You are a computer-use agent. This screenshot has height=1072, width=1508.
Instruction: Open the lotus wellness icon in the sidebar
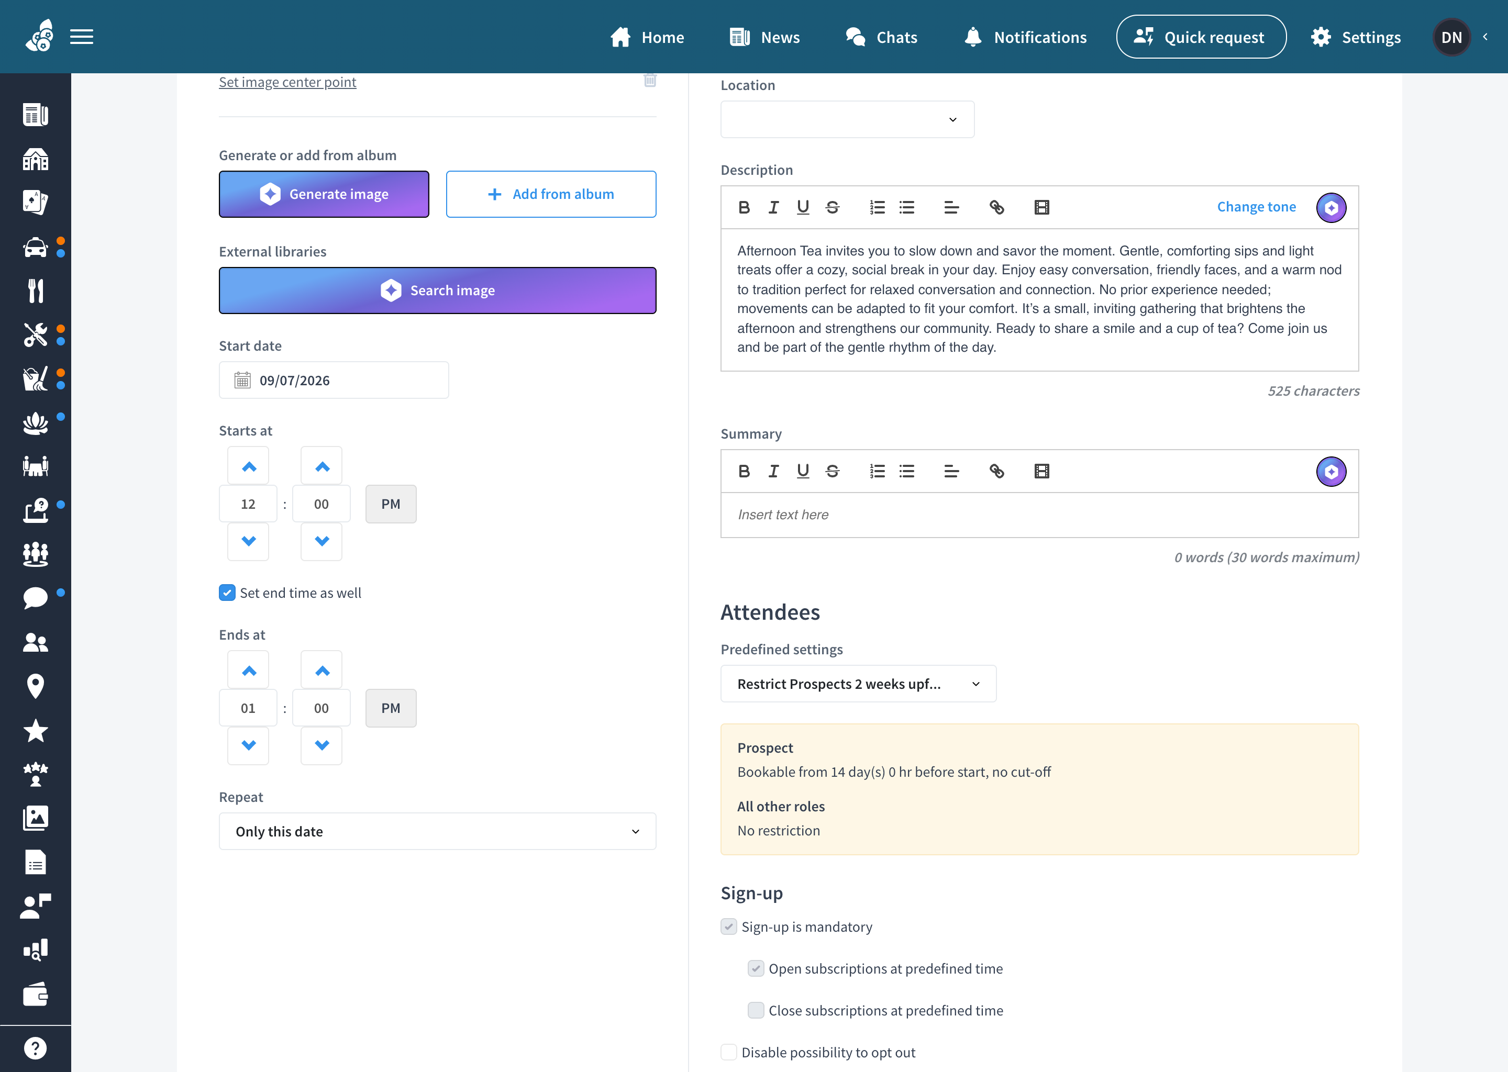(36, 422)
